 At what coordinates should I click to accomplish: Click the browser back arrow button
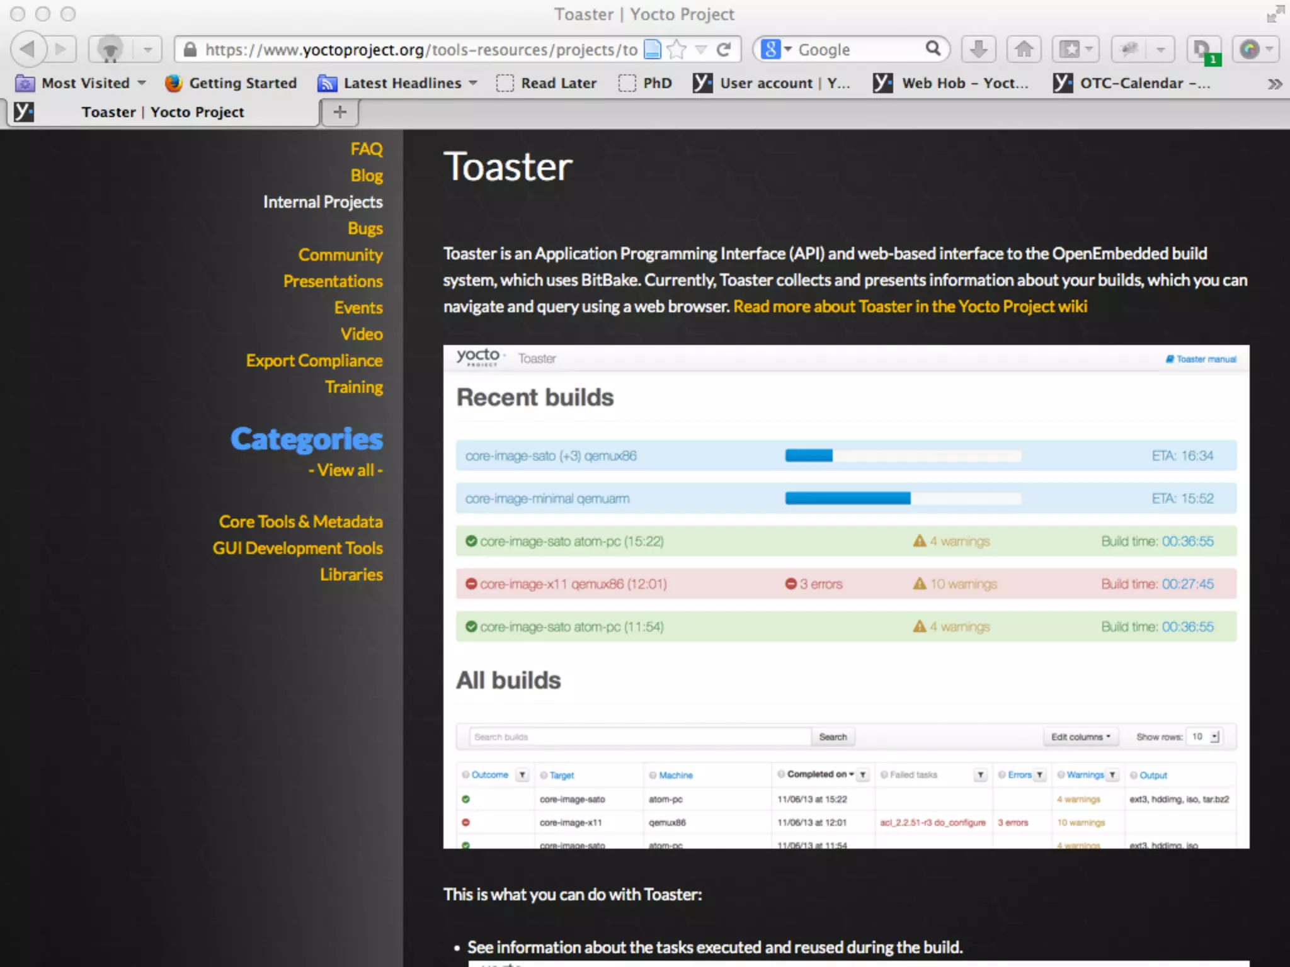coord(28,49)
